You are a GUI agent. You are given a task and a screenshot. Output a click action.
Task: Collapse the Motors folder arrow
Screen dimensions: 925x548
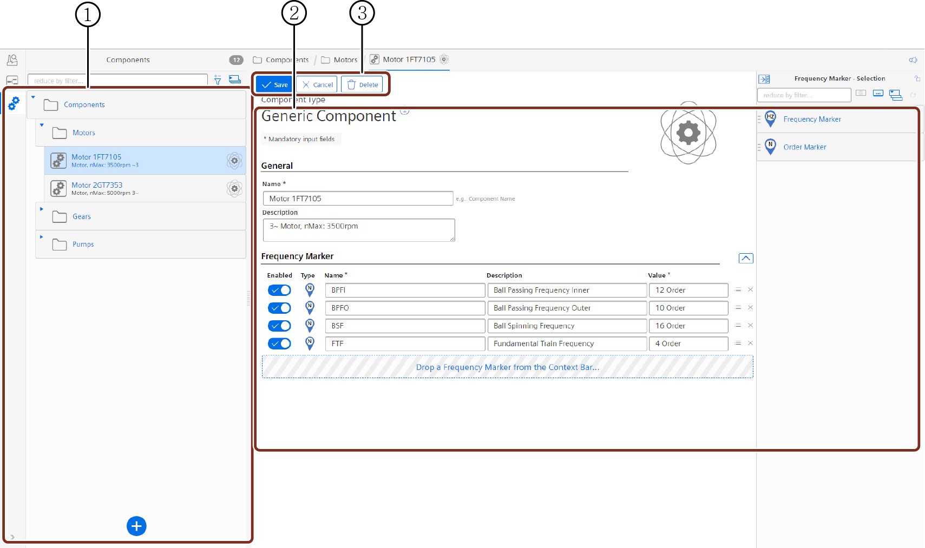(x=42, y=125)
